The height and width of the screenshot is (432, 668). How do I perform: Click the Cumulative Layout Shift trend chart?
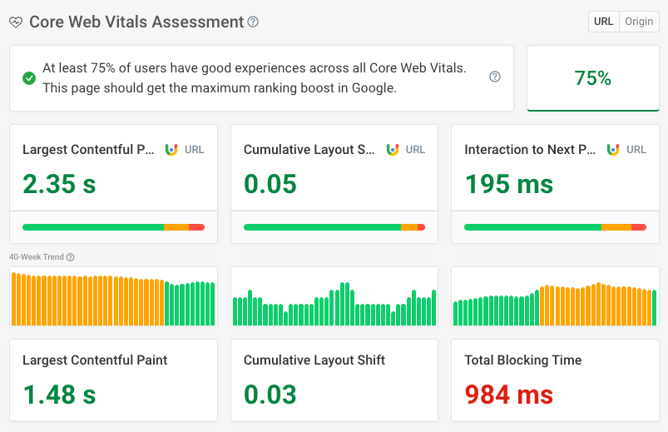pos(334,299)
